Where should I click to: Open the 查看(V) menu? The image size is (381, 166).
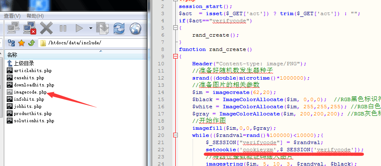12,16
